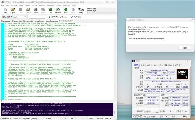
Task: Click the Show render window toolbar icon
Action: pos(43,11)
